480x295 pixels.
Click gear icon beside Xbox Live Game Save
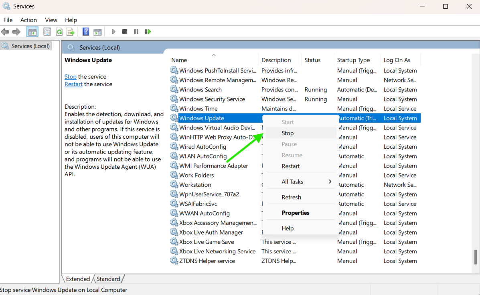[174, 242]
